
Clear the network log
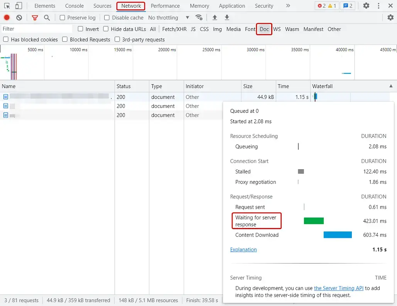[19, 17]
